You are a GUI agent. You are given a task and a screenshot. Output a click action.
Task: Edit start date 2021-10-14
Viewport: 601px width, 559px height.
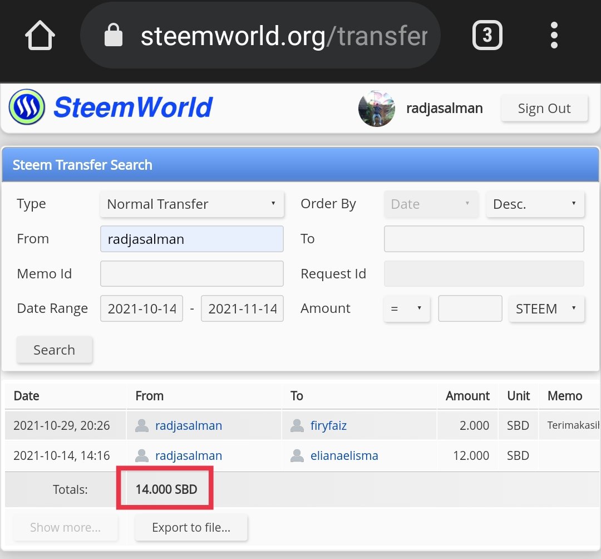[x=141, y=308]
